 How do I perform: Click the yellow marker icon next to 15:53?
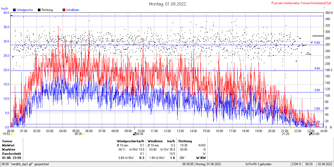(12, 134)
